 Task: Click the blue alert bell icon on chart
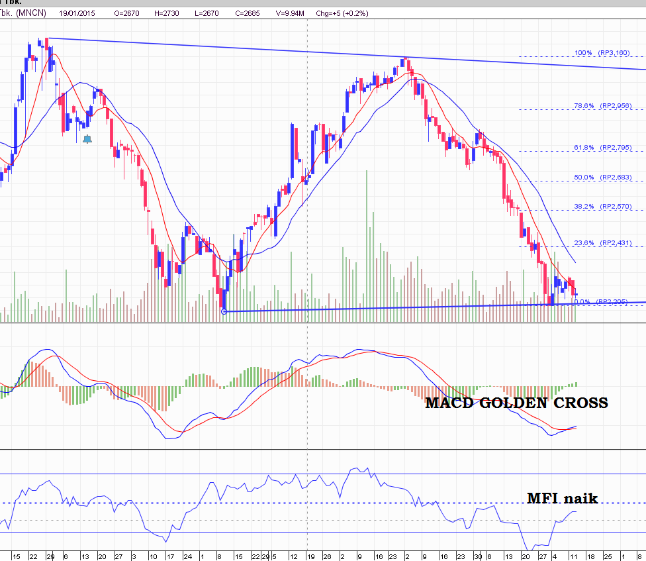coord(87,138)
